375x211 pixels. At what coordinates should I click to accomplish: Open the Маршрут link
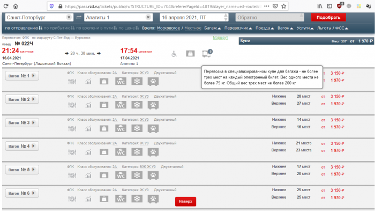[x=220, y=38]
